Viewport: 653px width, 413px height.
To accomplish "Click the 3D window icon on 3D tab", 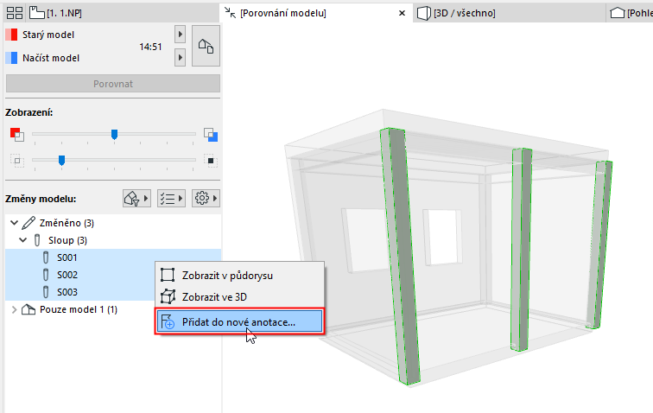I will pyautogui.click(x=423, y=13).
